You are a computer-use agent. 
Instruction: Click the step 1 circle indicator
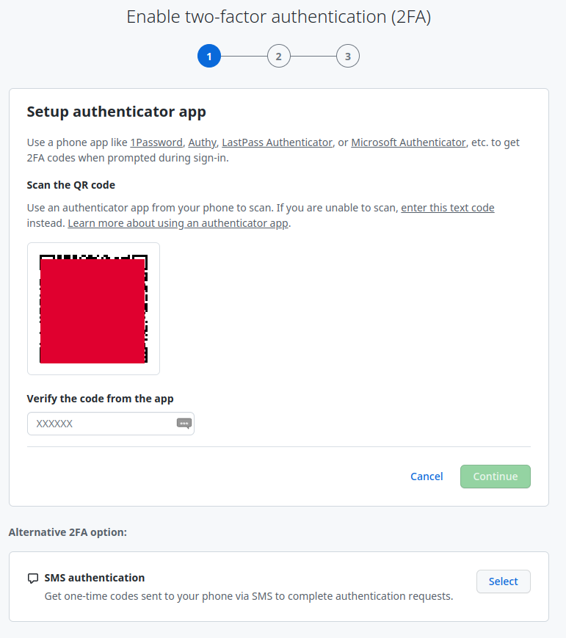pos(209,56)
